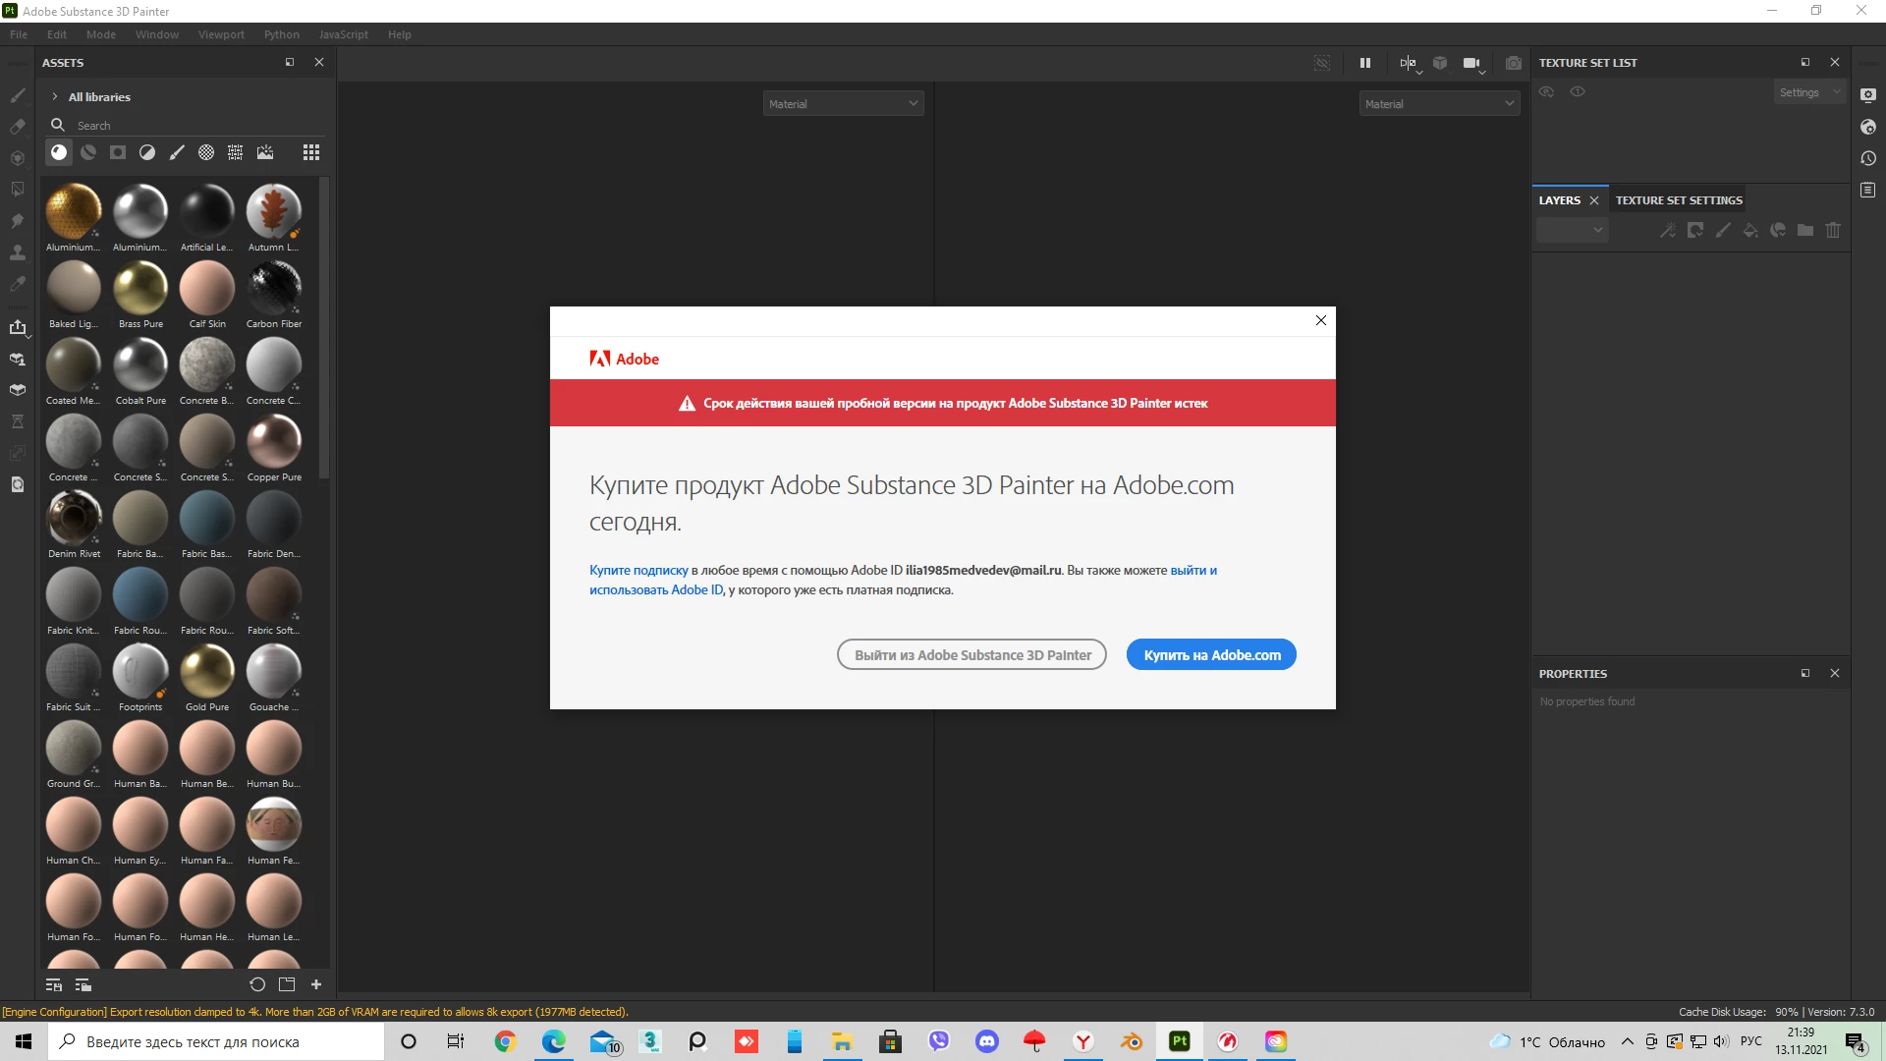Filter assets by Smart materials icon

[x=88, y=152]
